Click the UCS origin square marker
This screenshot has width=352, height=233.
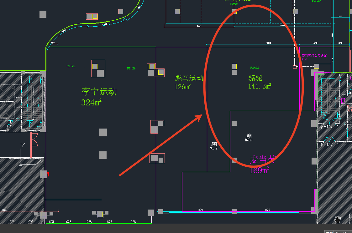point(20,164)
